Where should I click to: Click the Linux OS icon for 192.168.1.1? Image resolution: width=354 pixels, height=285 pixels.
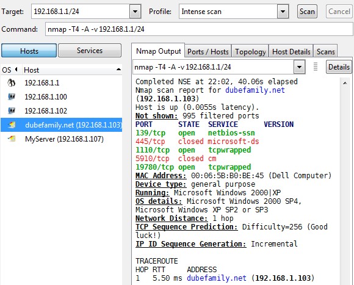(11, 83)
